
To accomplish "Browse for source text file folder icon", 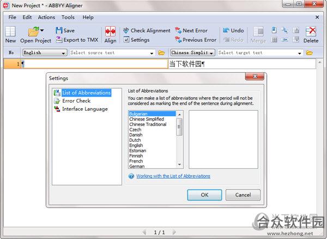I will click(161, 53).
